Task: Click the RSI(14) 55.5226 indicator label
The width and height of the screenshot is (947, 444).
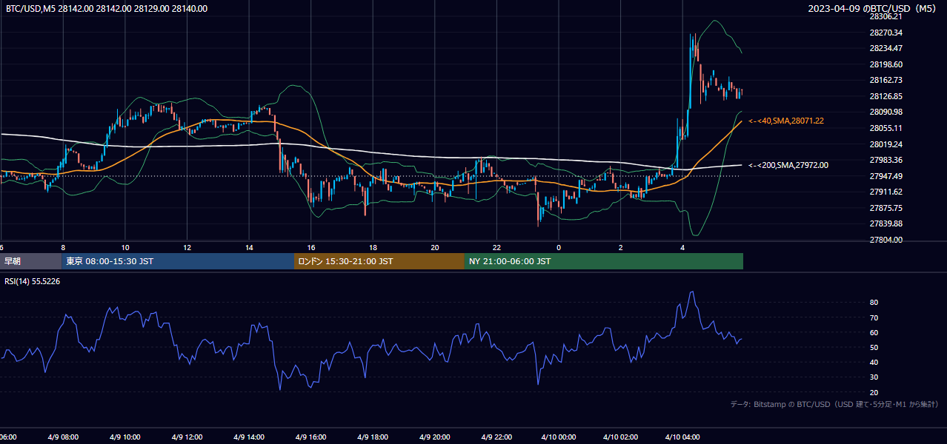Action: tap(33, 281)
